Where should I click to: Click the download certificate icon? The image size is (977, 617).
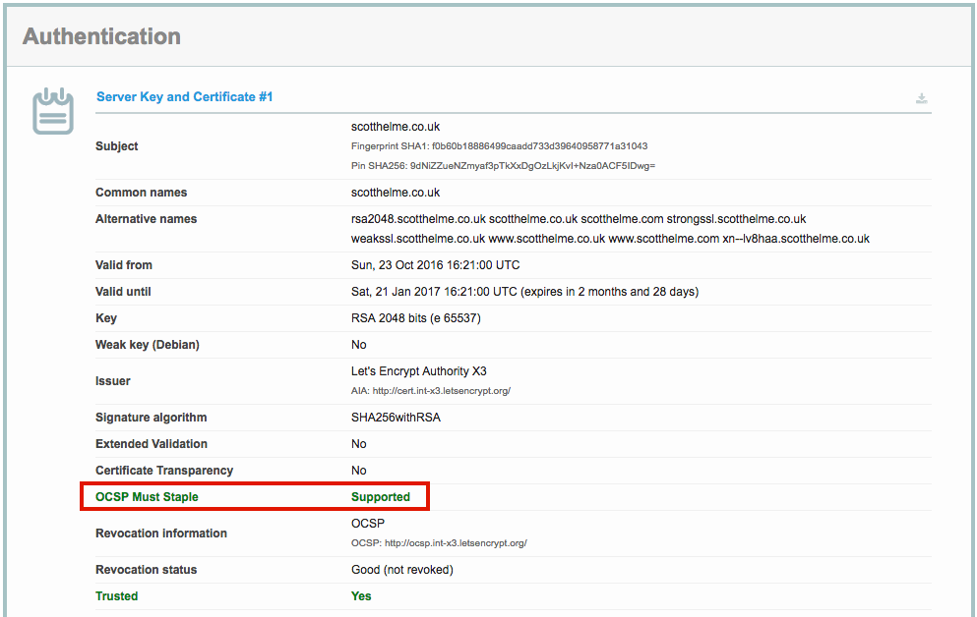click(921, 98)
